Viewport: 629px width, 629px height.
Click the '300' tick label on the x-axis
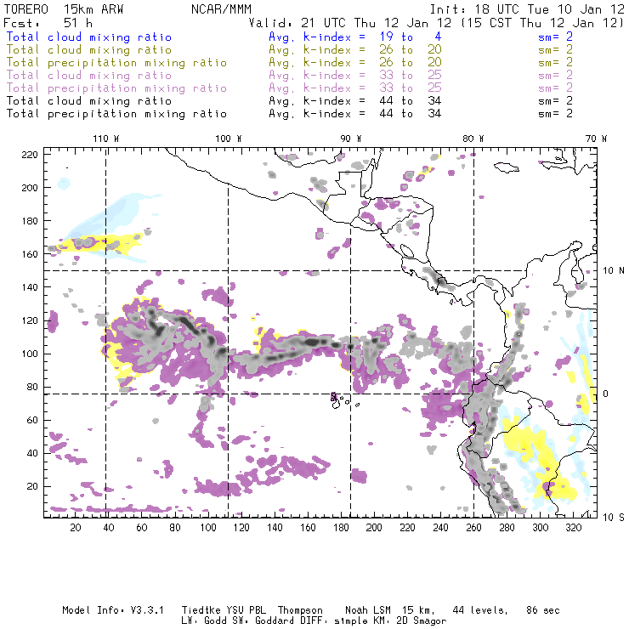541,528
